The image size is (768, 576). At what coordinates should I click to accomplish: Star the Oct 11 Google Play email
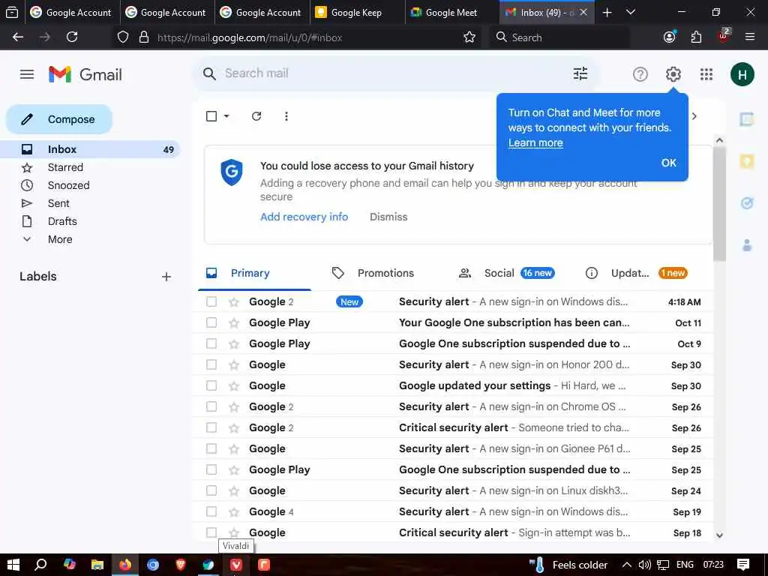(x=234, y=322)
